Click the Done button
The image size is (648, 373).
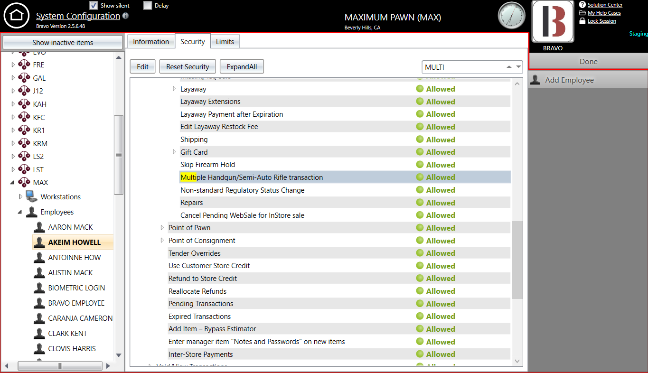[588, 61]
